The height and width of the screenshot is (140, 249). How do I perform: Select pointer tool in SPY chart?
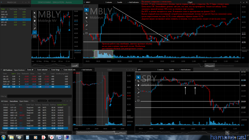click(x=138, y=77)
